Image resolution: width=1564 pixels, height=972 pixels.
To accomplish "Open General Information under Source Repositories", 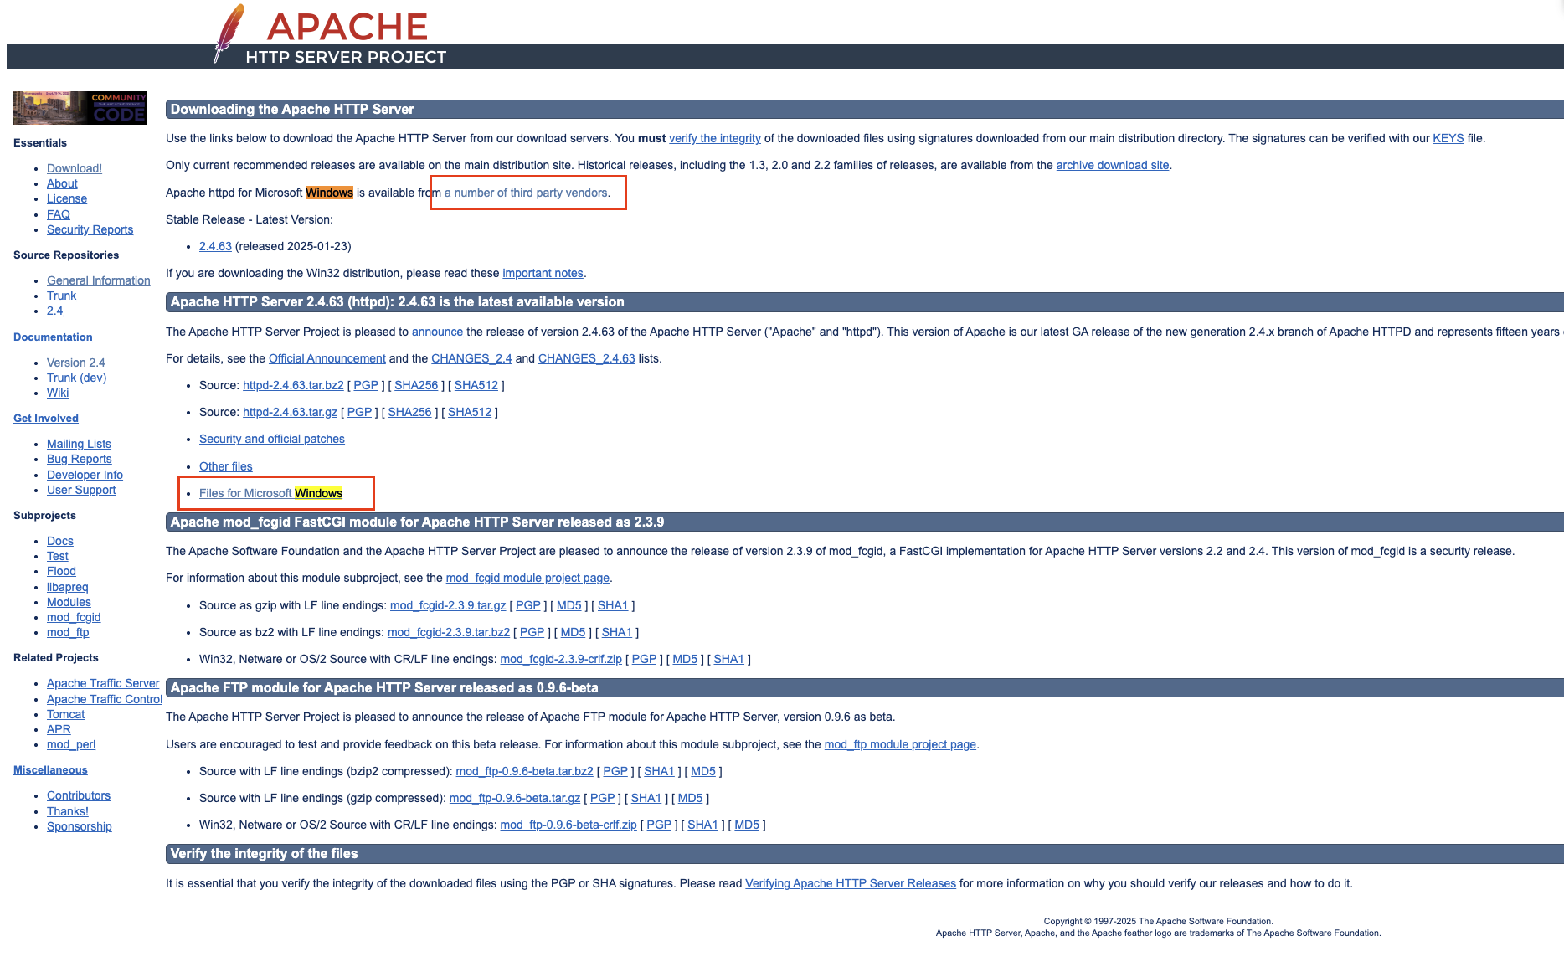I will coord(99,280).
